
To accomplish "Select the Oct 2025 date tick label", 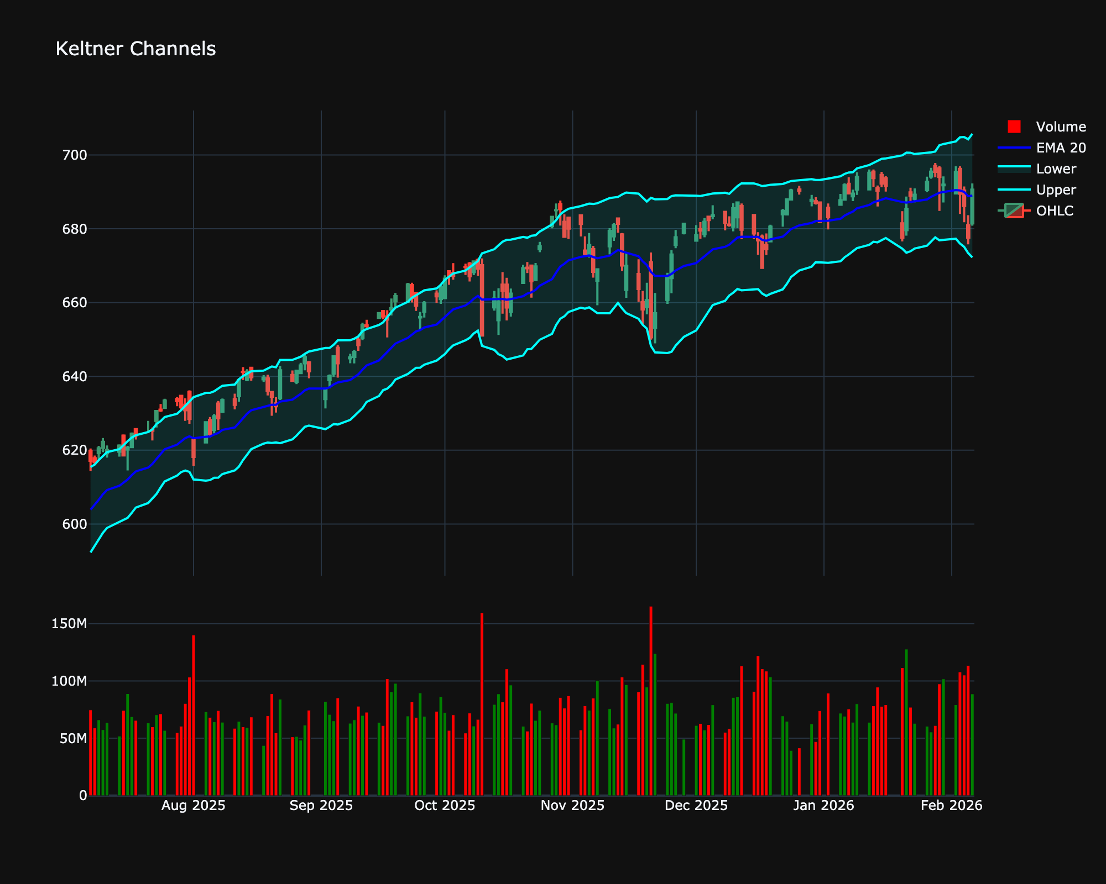I will click(445, 806).
